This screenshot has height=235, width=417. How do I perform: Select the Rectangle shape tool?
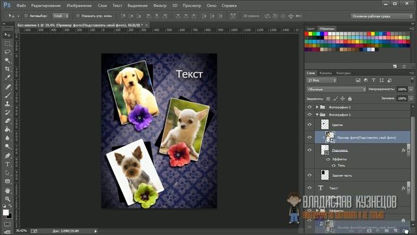click(x=7, y=181)
